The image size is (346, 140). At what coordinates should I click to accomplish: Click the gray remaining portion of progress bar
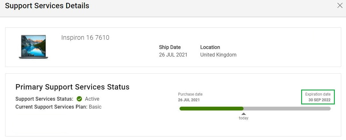click(287, 109)
